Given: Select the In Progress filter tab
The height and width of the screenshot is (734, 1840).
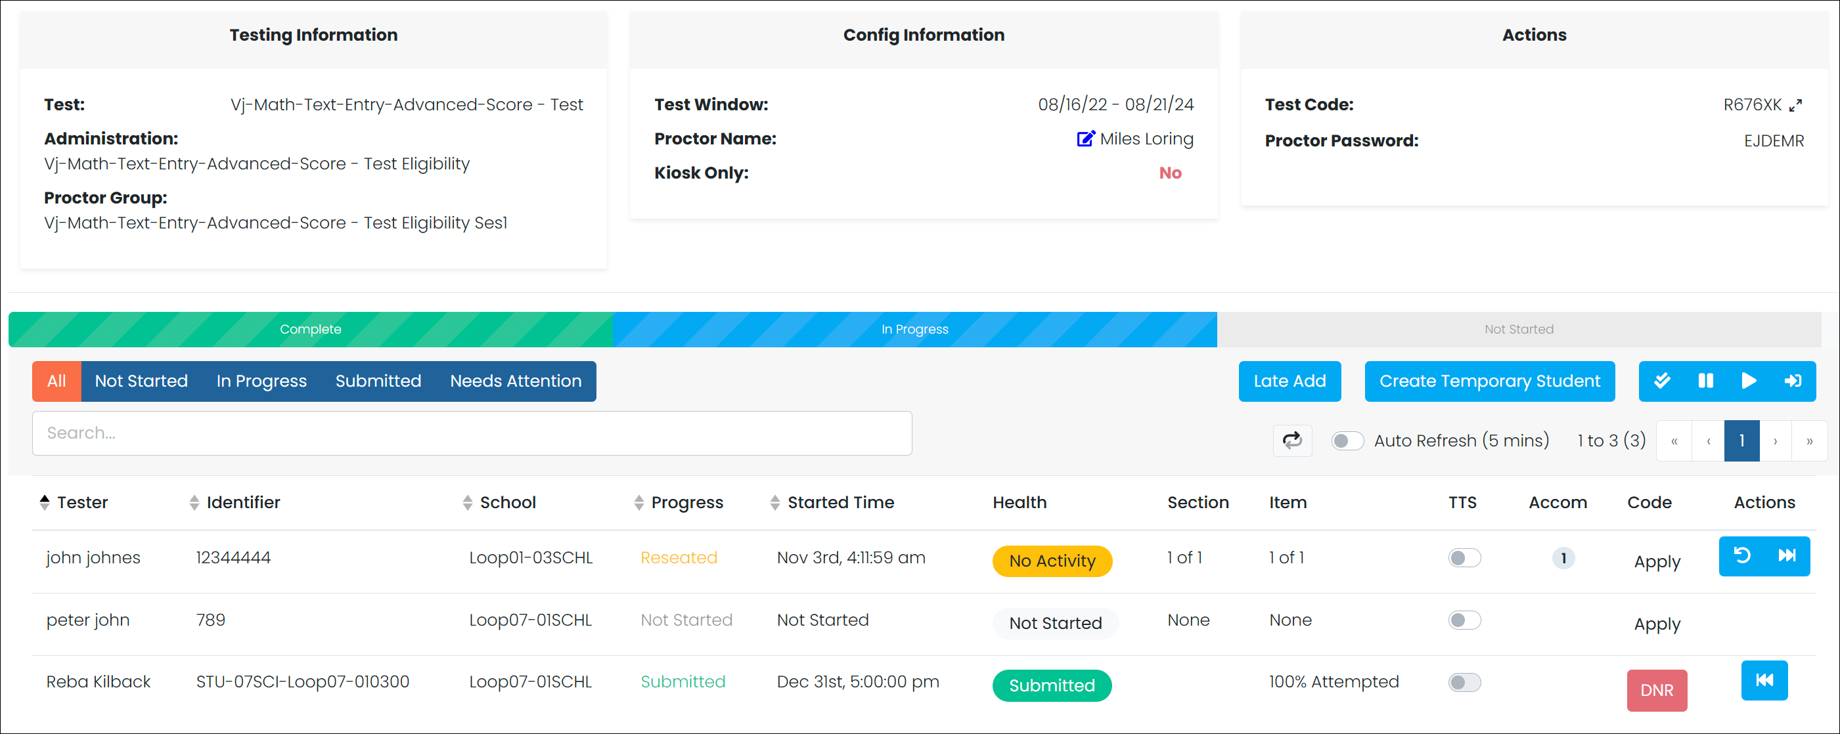Looking at the screenshot, I should pyautogui.click(x=261, y=381).
